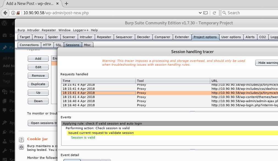Select the request row for wp-login.php URL
This screenshot has height=161, width=278.
170,105
